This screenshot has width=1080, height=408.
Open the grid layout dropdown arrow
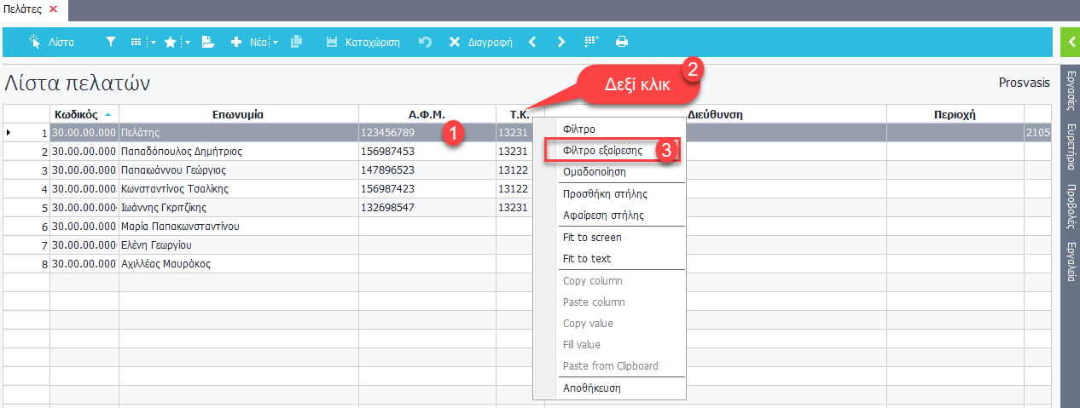[x=153, y=42]
